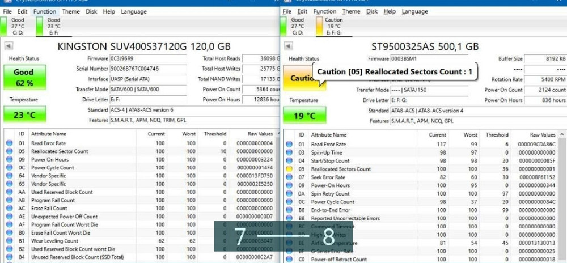The image size is (567, 263).
Task: Open Edit menu in right window
Action: click(302, 11)
